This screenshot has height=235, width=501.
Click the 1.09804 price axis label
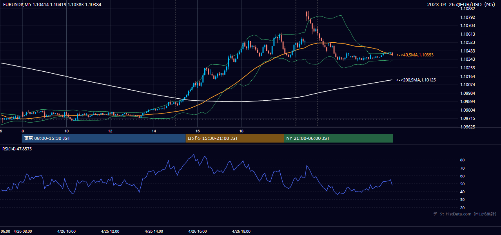coord(467,110)
